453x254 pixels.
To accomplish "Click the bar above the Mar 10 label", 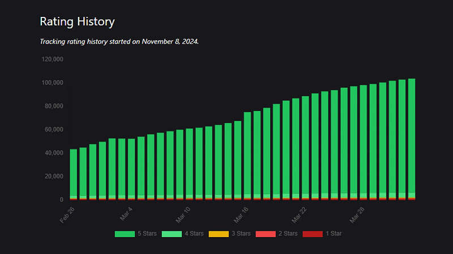I will 190,164.
